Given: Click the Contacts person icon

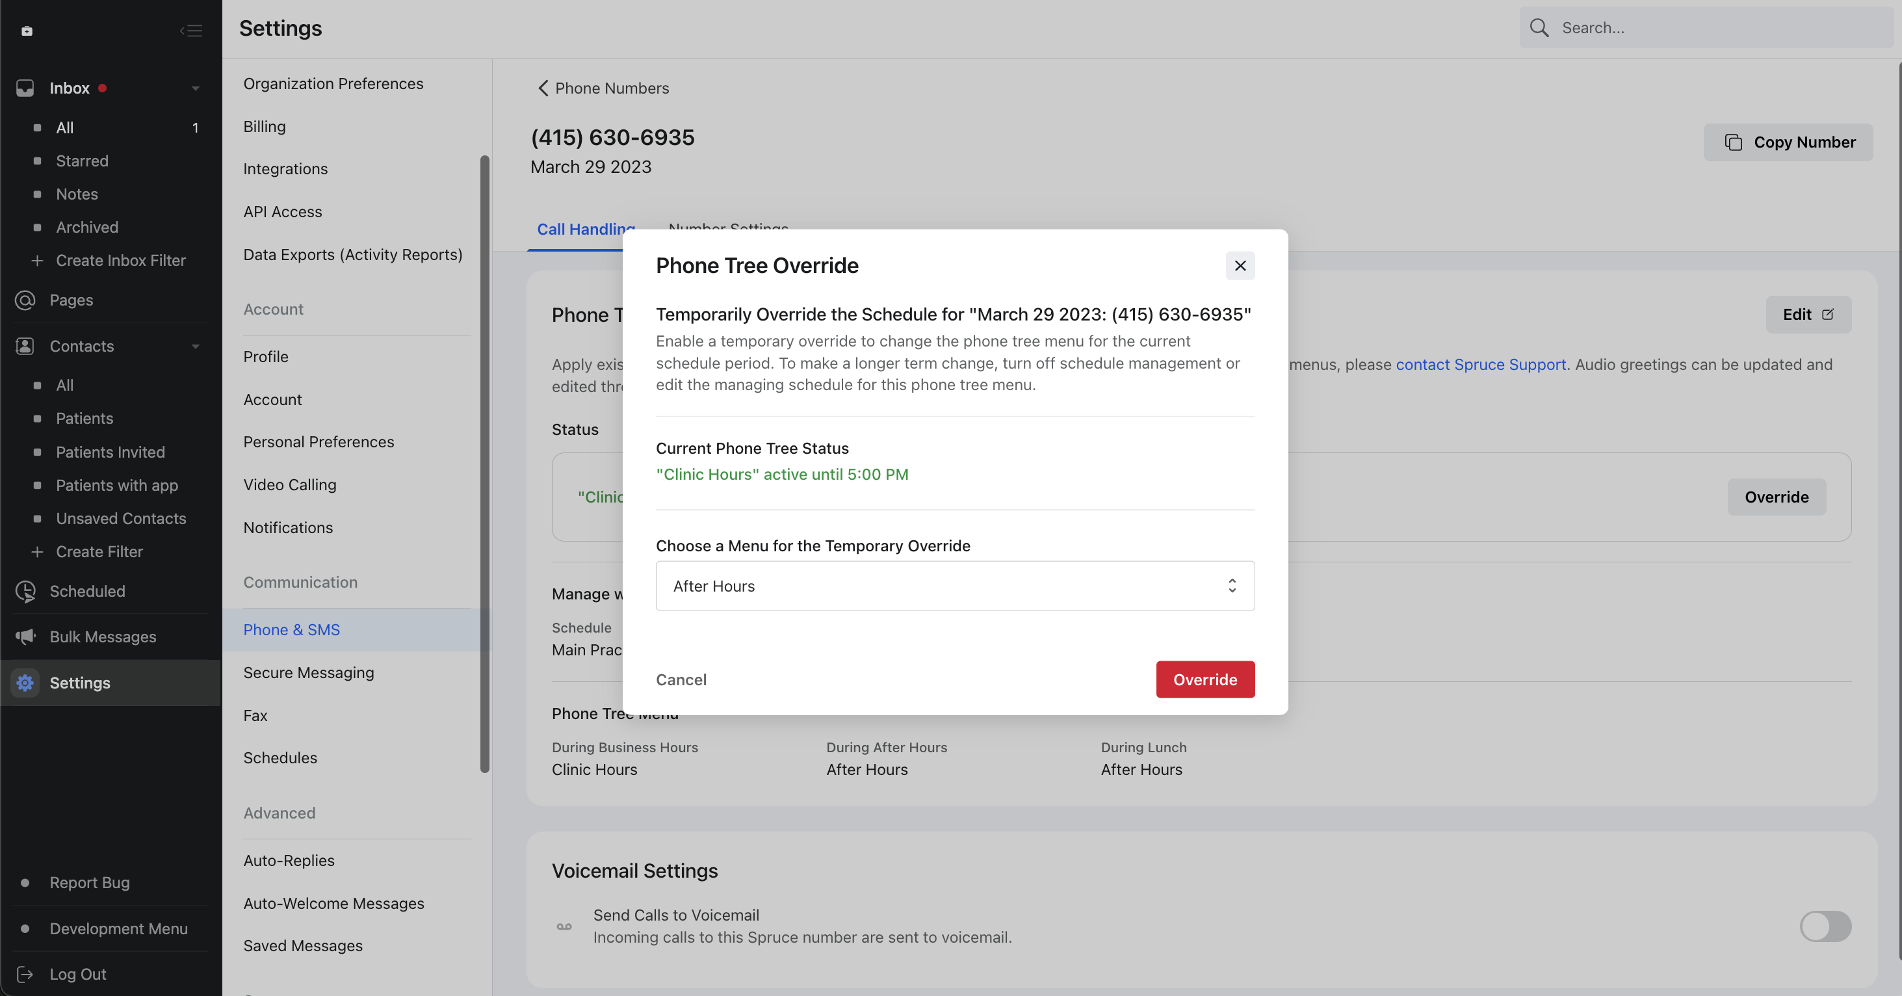Looking at the screenshot, I should coord(25,345).
